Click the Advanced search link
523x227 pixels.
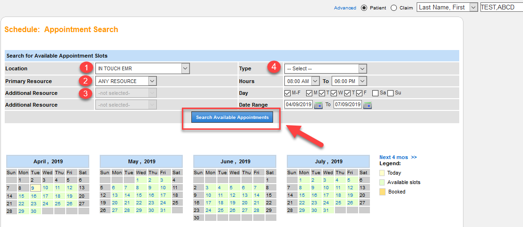coord(345,8)
